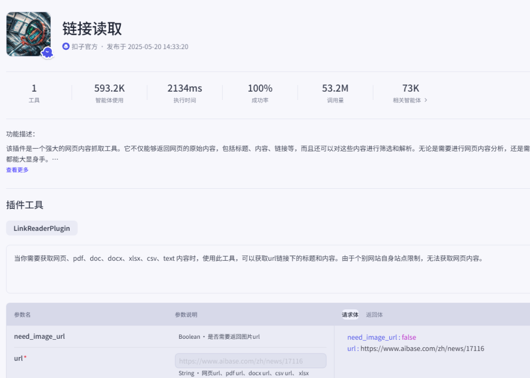Click the 100% 成功率 statistic
The width and height of the screenshot is (530, 378).
[260, 88]
